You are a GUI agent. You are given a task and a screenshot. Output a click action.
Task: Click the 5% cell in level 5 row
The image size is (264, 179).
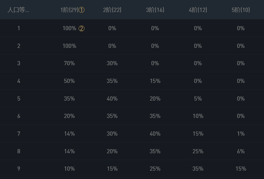(x=198, y=99)
